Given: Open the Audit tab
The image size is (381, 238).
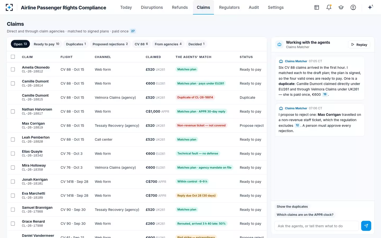Looking at the screenshot, I should tap(254, 7).
